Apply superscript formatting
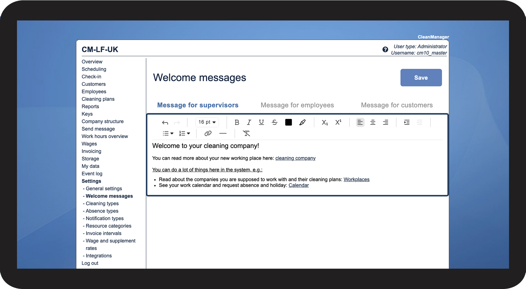 click(x=338, y=122)
